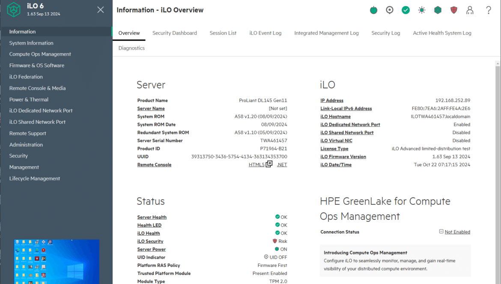Click the UID OFF indicator icon
The height and width of the screenshot is (284, 501).
(266, 257)
